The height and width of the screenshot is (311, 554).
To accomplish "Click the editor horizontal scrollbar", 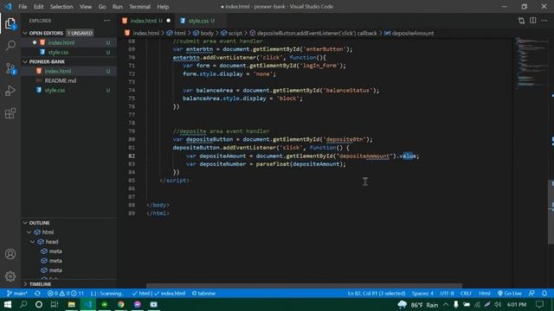I will pos(304,286).
